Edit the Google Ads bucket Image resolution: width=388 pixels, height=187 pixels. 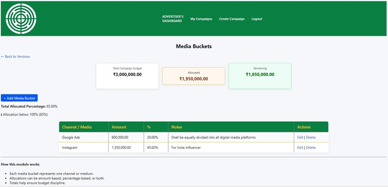(x=300, y=137)
